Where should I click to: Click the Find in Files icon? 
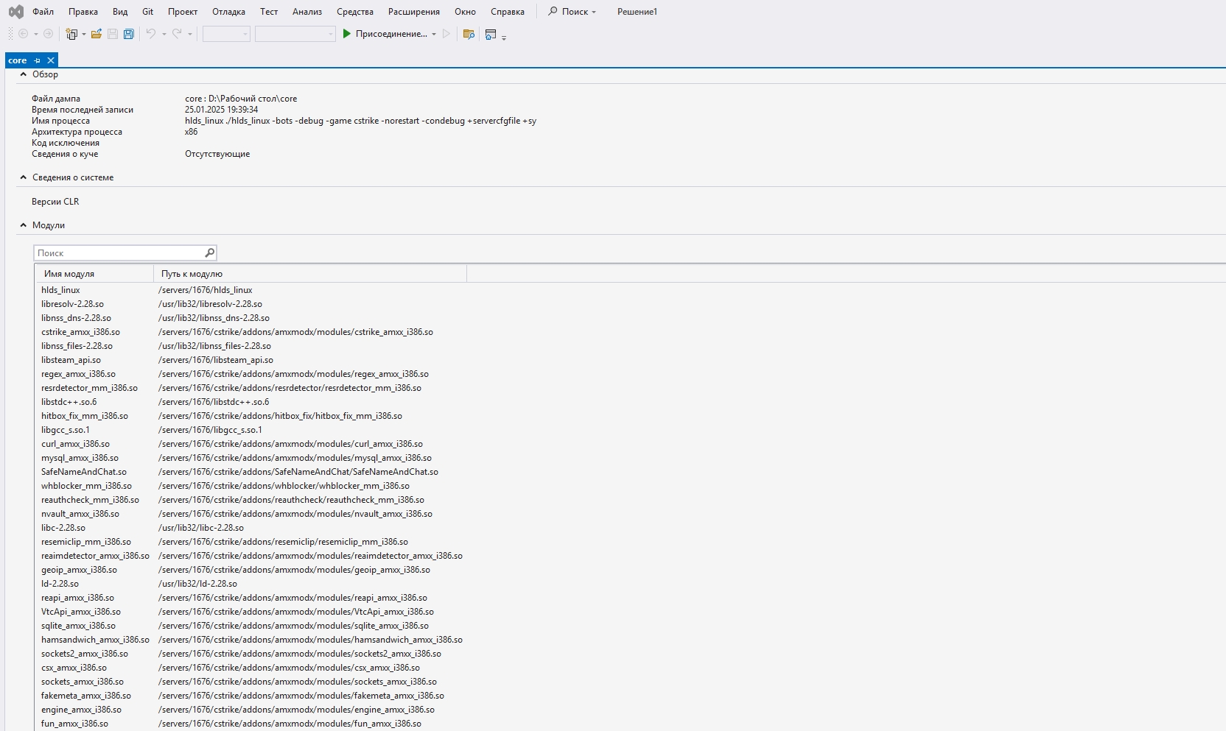pos(469,34)
